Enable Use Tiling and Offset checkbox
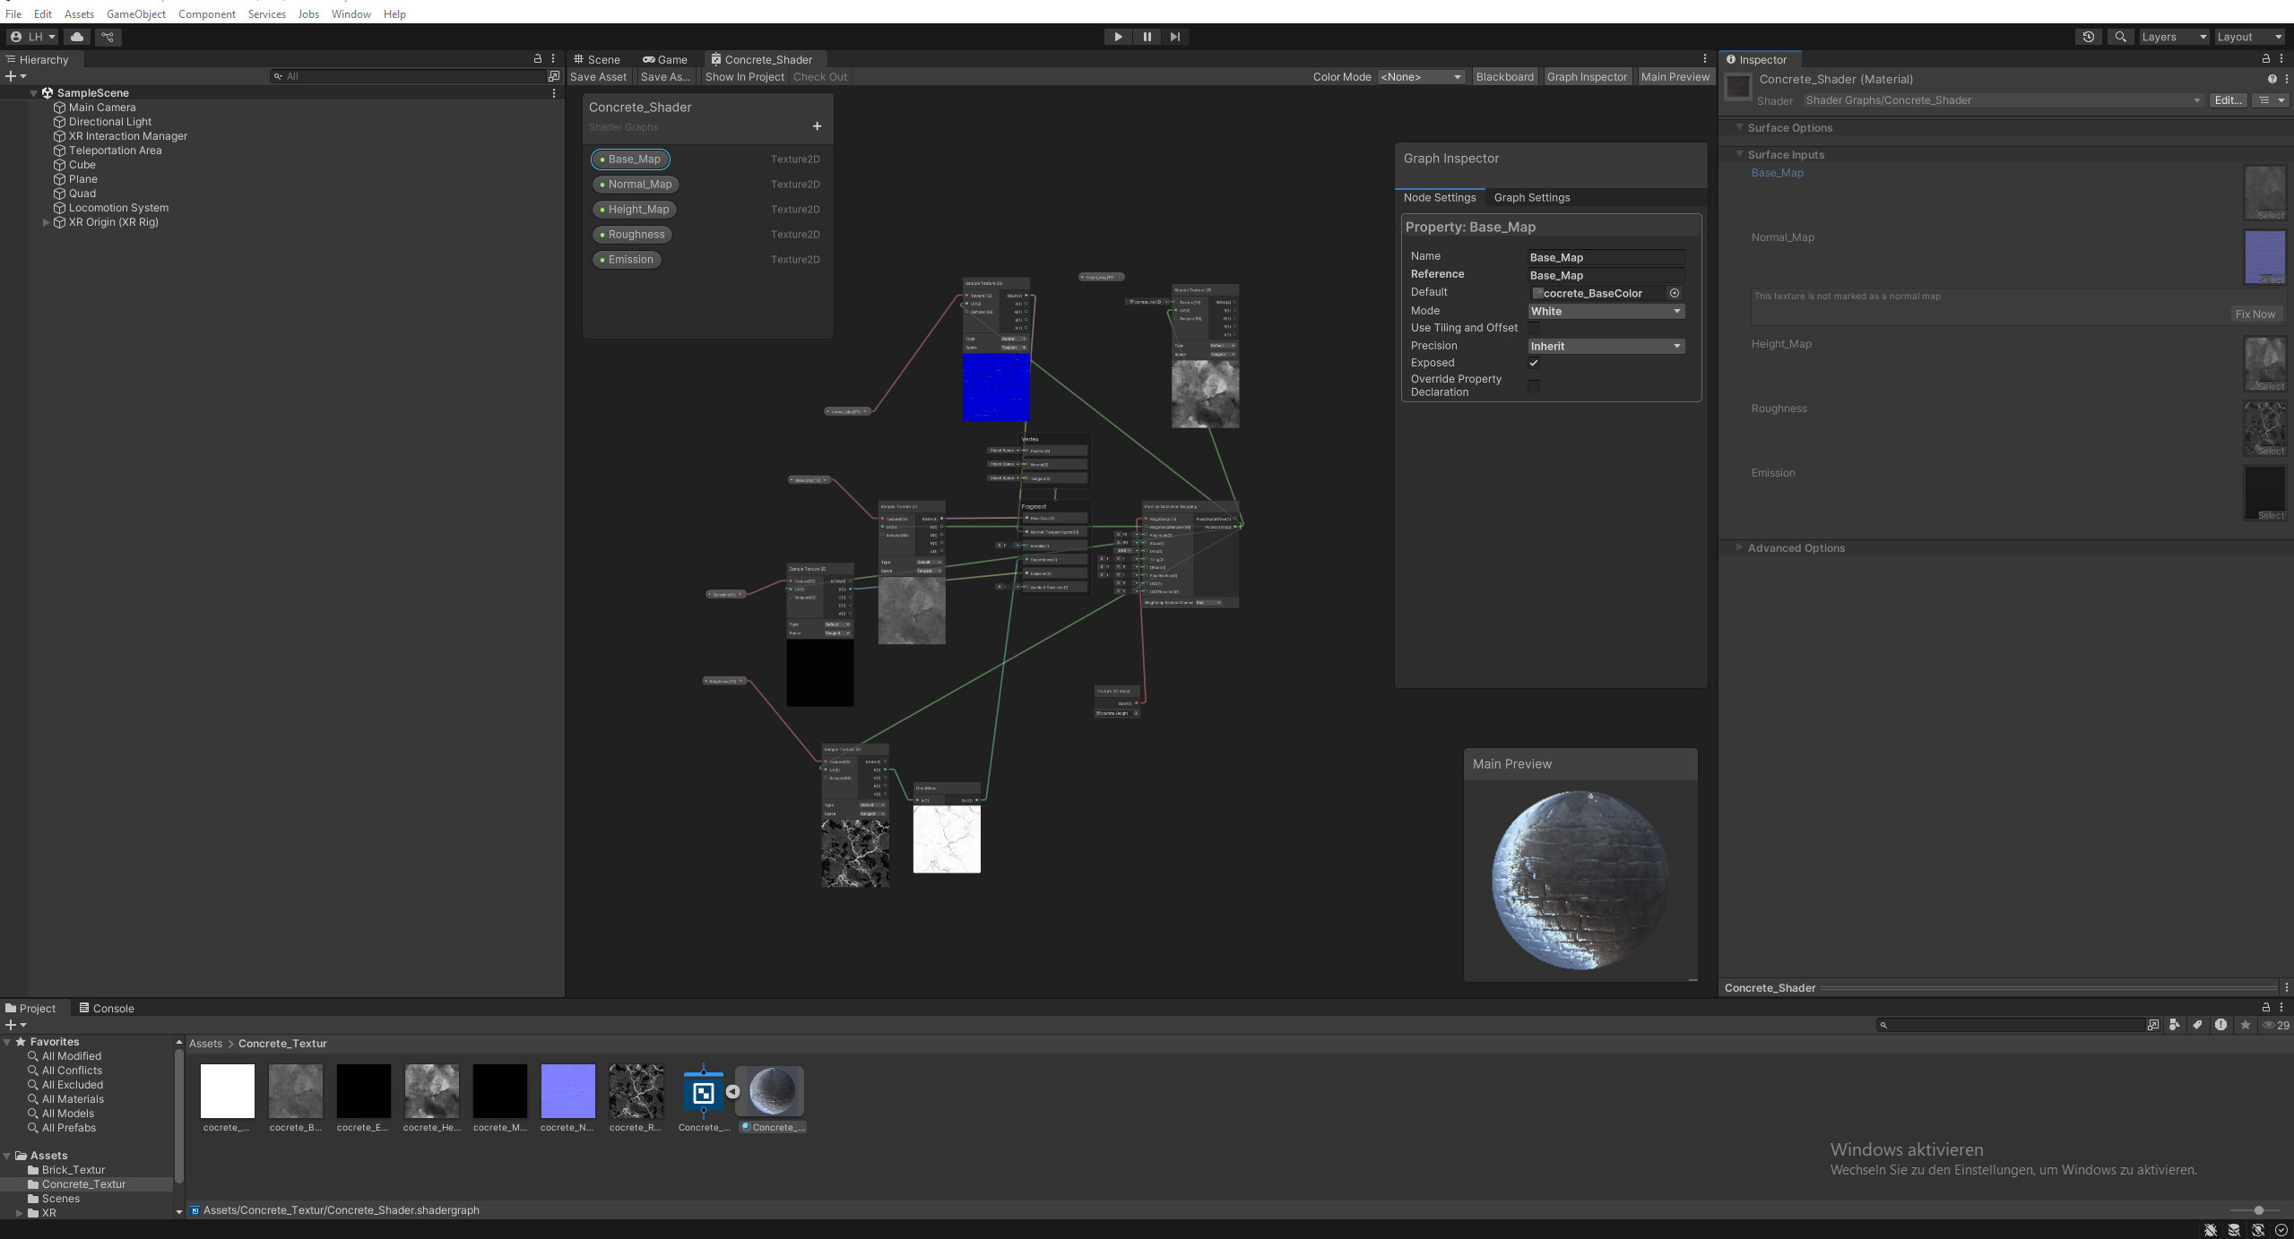Screen dimensions: 2294x1239 coord(1534,328)
